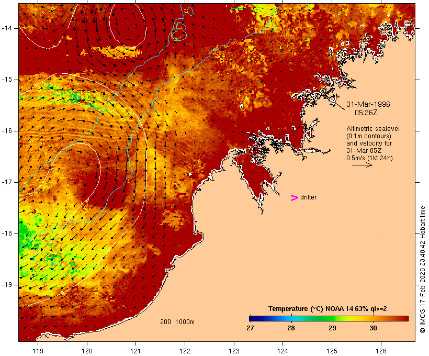Click the longitude label 122
This screenshot has height=356, width=429.
coord(185,351)
